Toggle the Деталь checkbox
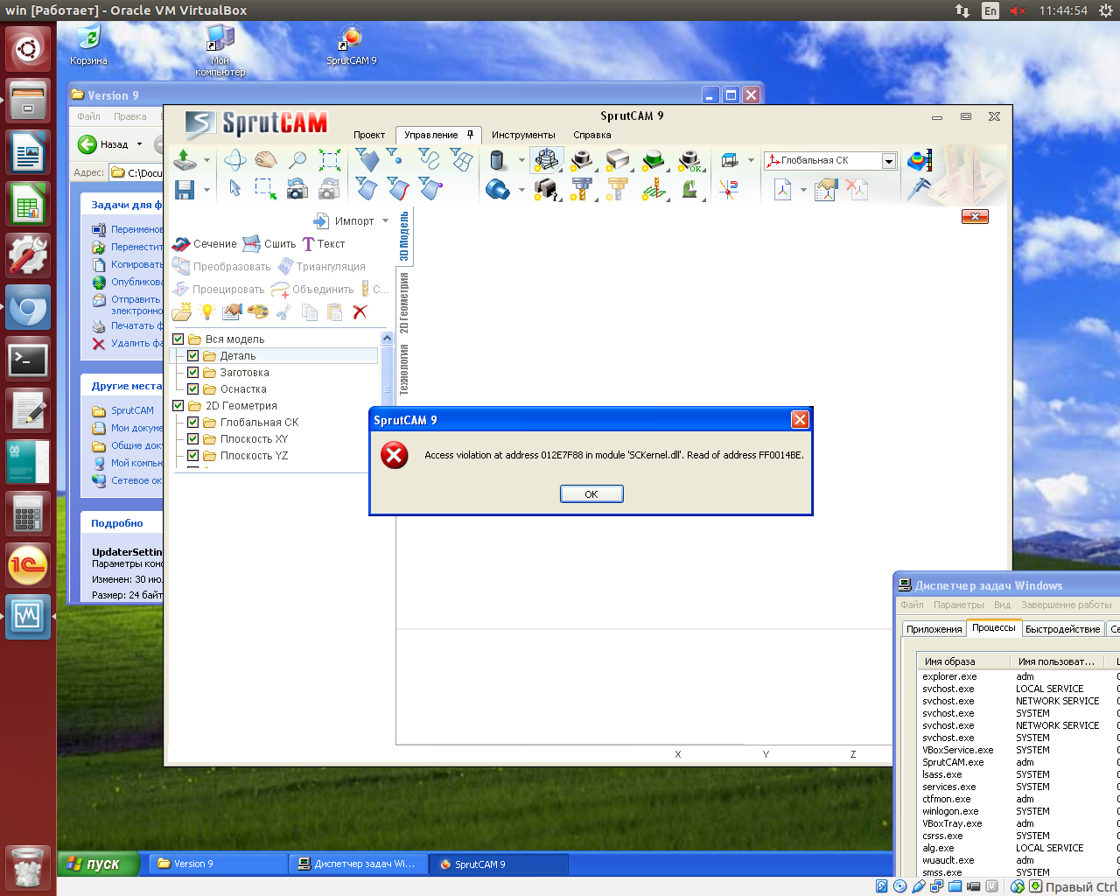 point(193,356)
